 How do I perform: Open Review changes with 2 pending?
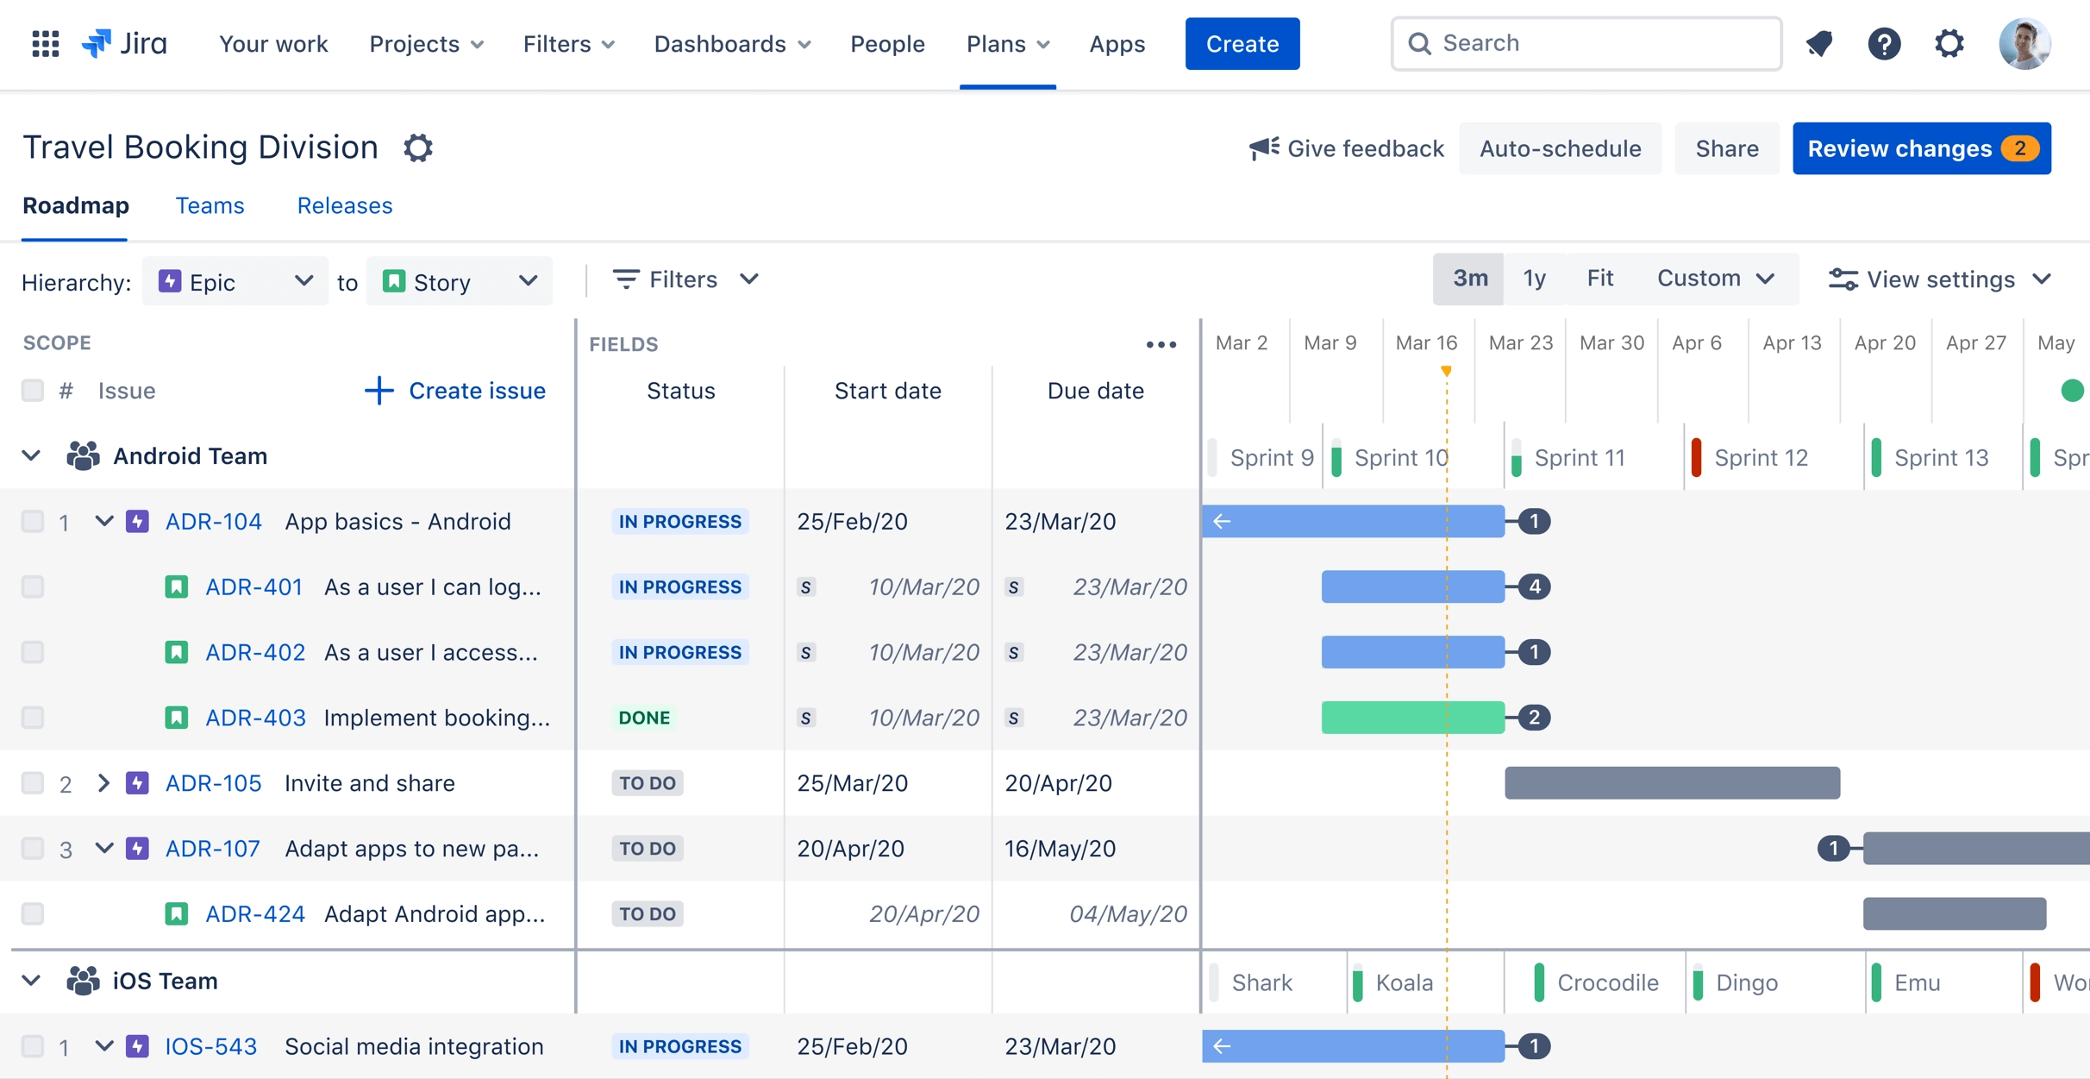click(x=1921, y=147)
